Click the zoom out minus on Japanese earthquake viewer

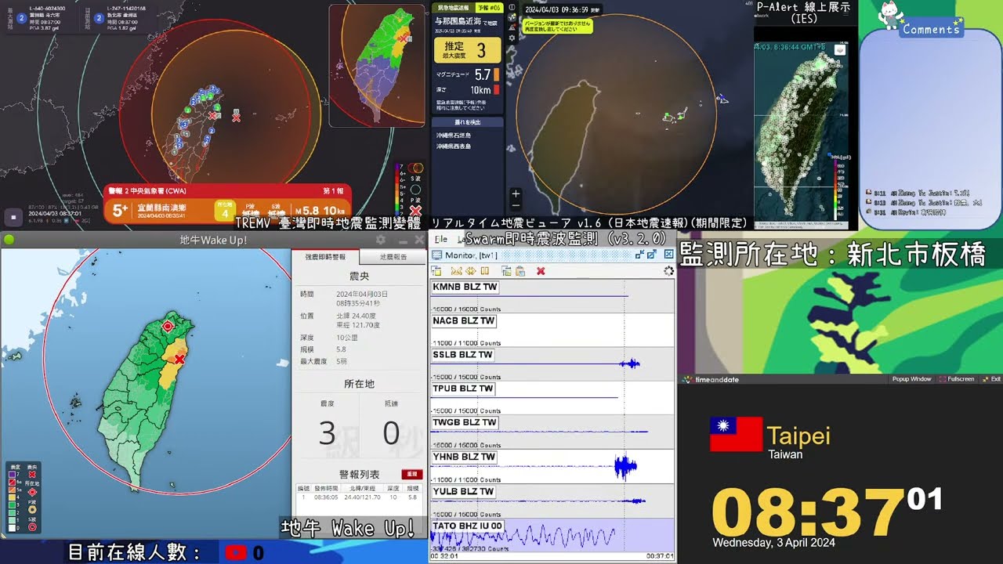click(515, 206)
